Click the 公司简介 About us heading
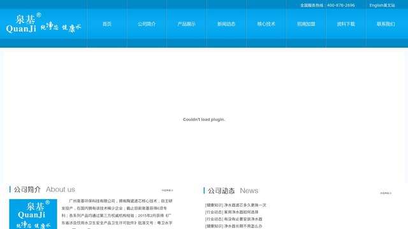This screenshot has height=229, width=408. click(44, 190)
